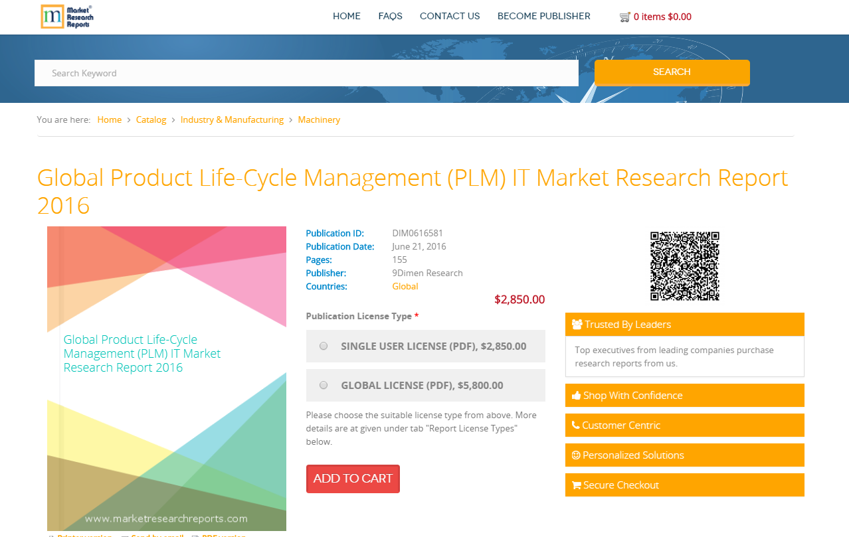Select the Global License option

click(324, 385)
